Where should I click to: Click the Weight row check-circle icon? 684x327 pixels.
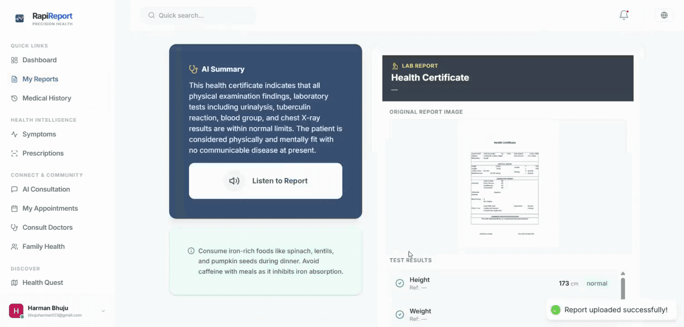pos(400,315)
